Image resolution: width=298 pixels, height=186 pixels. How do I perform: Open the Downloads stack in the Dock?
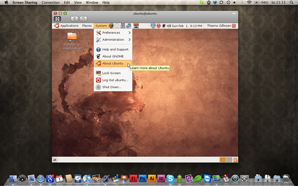coord(258,178)
